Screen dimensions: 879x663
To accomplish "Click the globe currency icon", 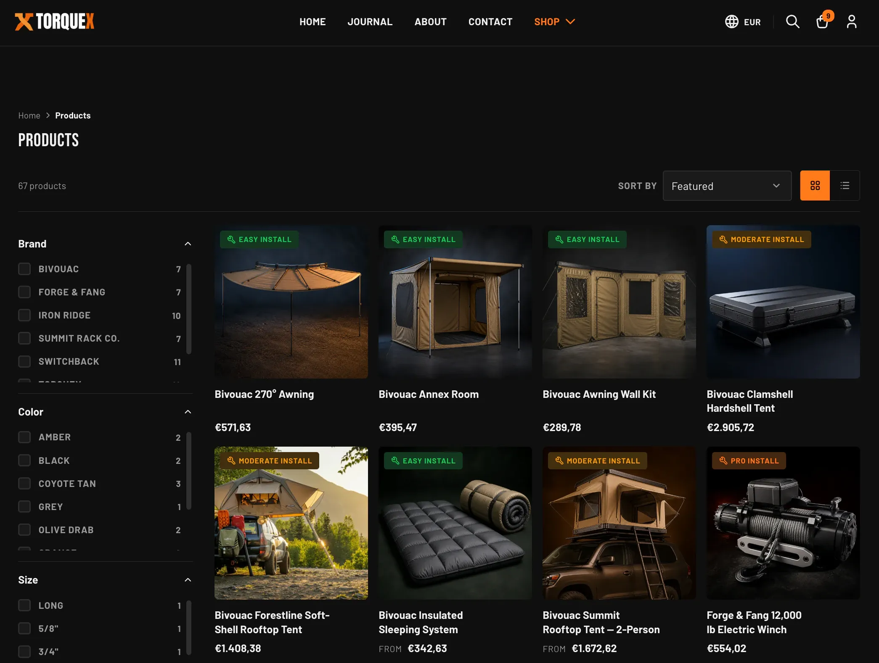I will (732, 21).
